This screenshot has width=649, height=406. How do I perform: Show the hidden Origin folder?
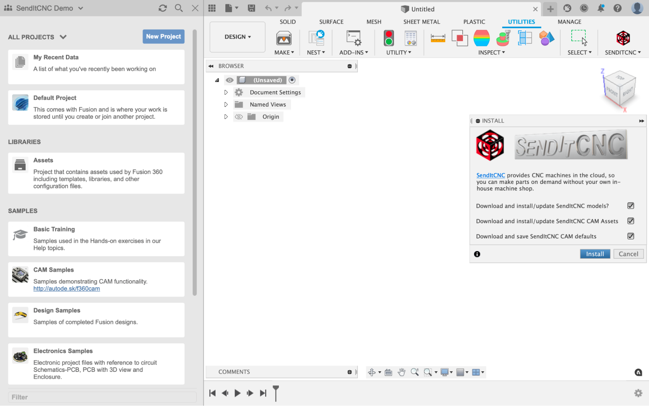239,117
